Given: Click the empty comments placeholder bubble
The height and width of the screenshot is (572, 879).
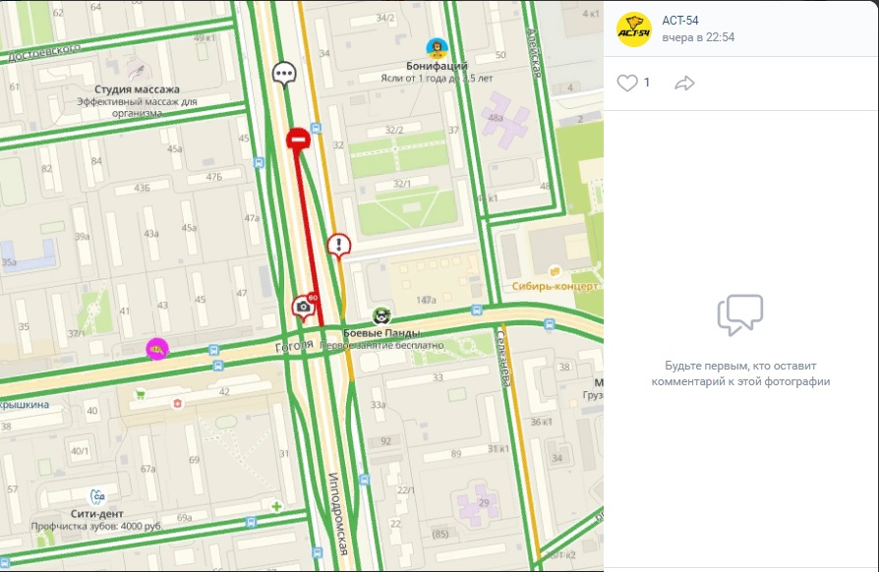Looking at the screenshot, I should pos(740,315).
